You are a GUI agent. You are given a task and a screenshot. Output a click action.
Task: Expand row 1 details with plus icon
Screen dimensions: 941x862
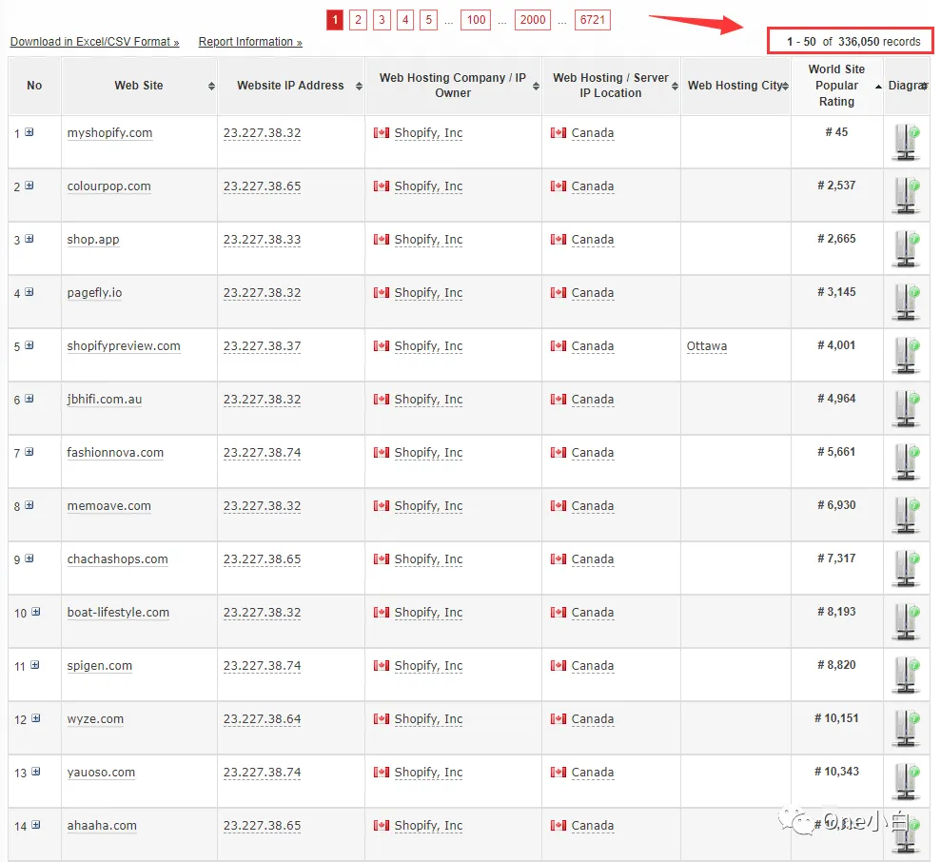(29, 132)
